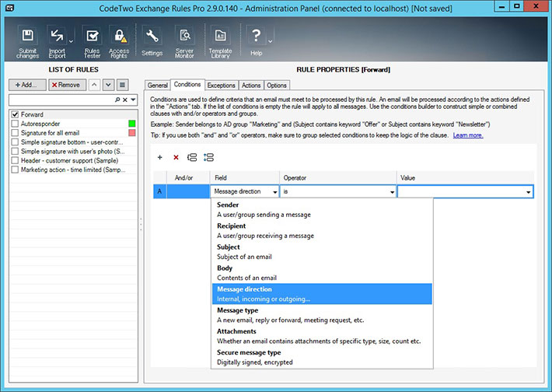This screenshot has width=552, height=392.
Task: Choose Subject from the field list
Action: pyautogui.click(x=322, y=252)
